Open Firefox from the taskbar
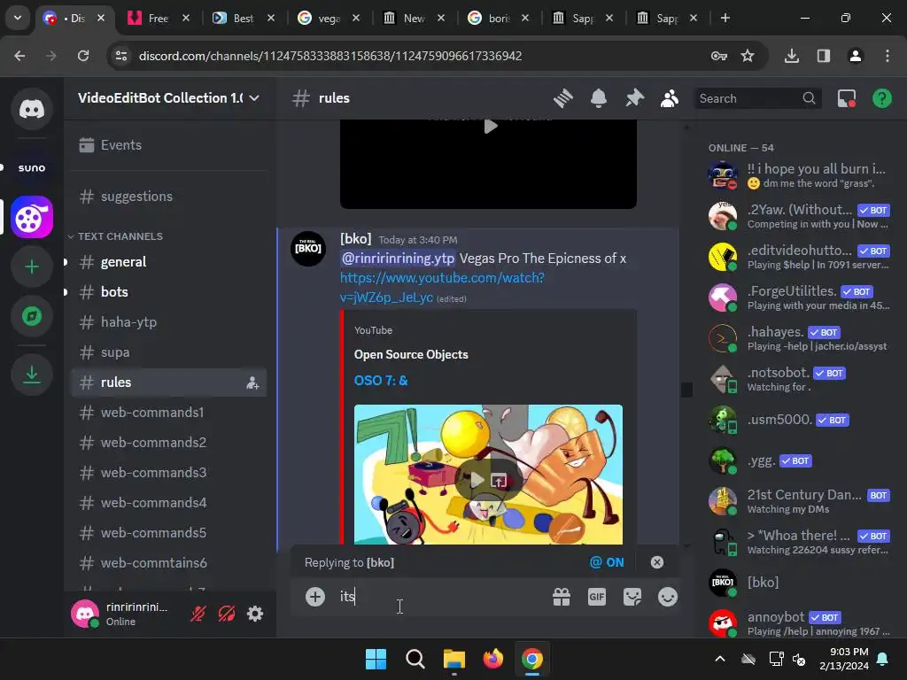The height and width of the screenshot is (680, 907). click(492, 659)
